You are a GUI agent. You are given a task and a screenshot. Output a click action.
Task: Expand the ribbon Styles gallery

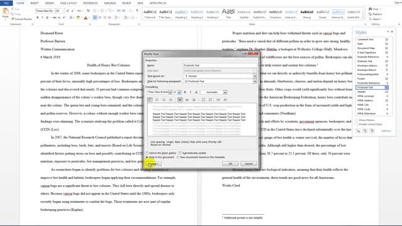[364, 18]
